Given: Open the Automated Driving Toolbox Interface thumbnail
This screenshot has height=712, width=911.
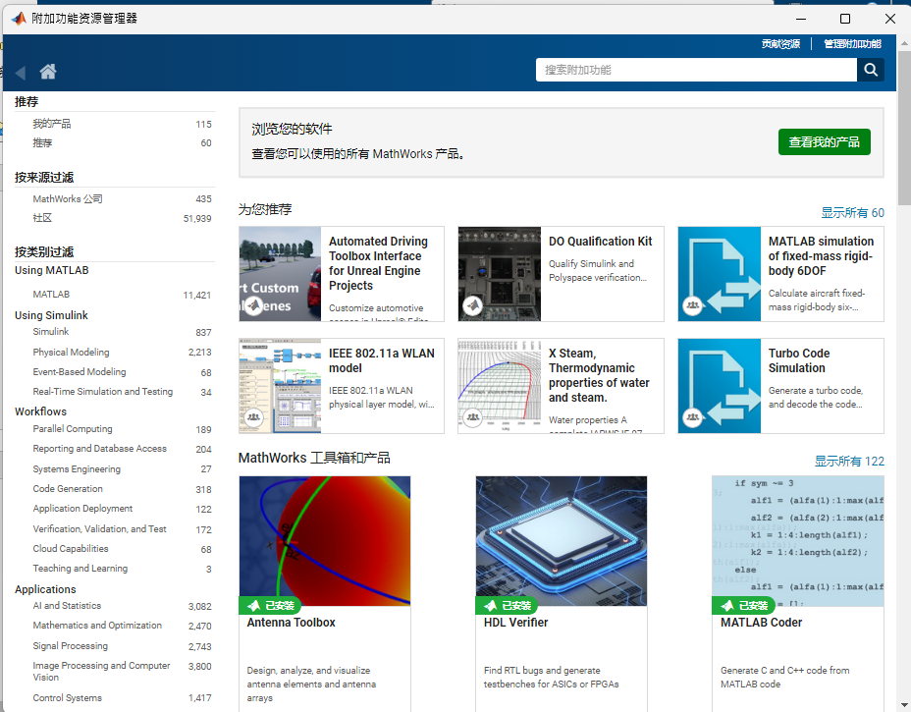Looking at the screenshot, I should (280, 274).
